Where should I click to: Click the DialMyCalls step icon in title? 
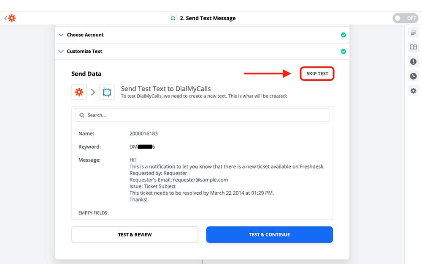(173, 18)
